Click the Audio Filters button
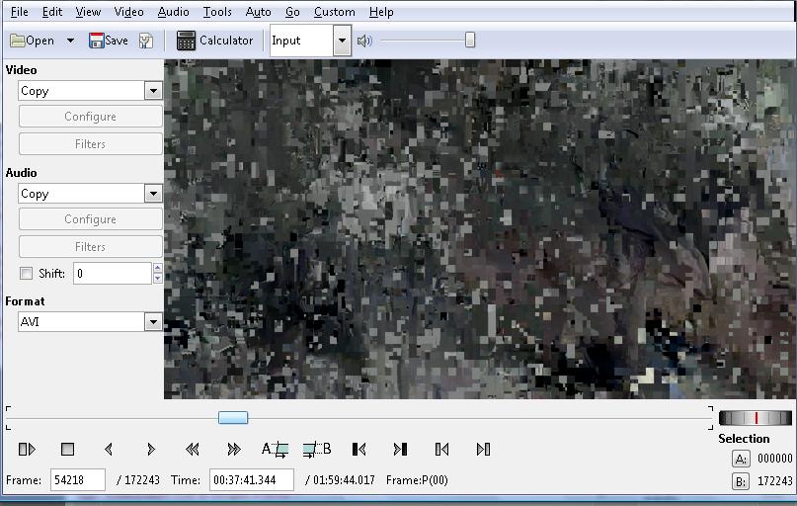Image resolution: width=797 pixels, height=506 pixels. 91,247
